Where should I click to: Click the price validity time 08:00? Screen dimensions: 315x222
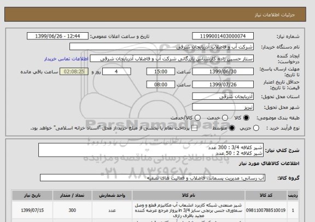161,85
